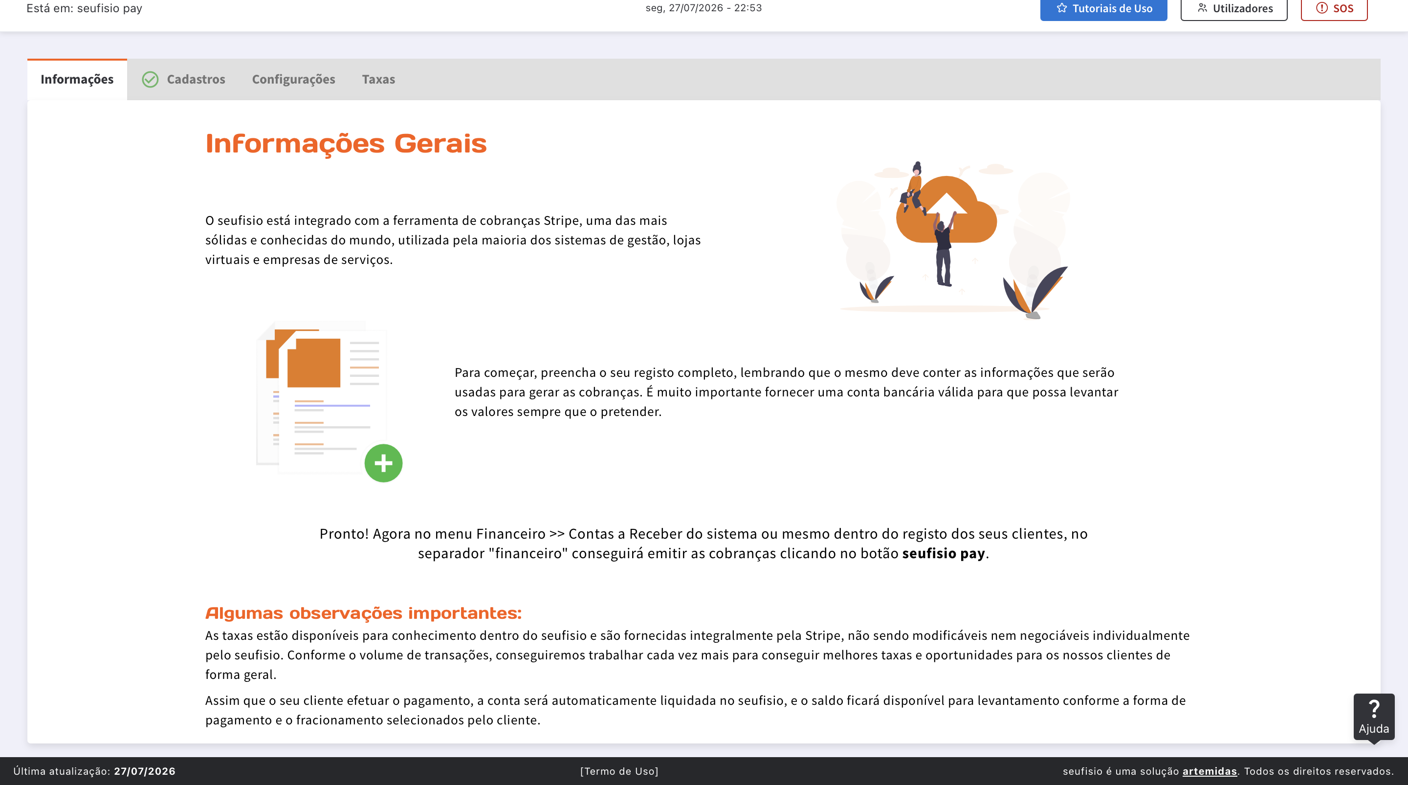
Task: Visit the artemidas link in footer
Action: click(x=1210, y=771)
